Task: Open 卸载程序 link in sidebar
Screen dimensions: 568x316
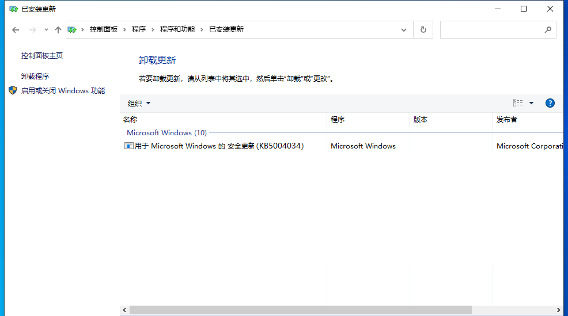Action: click(35, 77)
